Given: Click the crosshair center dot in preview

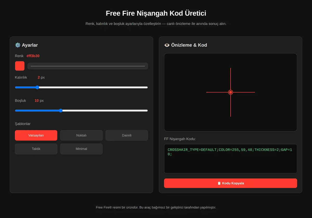Looking at the screenshot, I should (230, 92).
